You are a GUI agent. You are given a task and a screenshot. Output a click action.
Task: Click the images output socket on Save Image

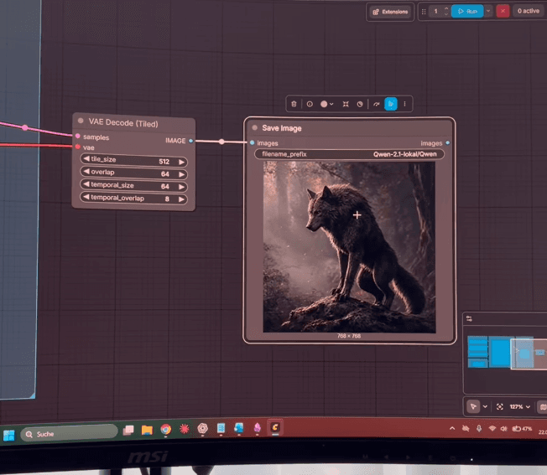(447, 142)
